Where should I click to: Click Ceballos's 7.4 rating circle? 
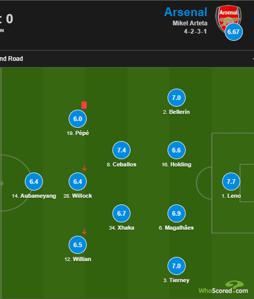click(x=121, y=150)
